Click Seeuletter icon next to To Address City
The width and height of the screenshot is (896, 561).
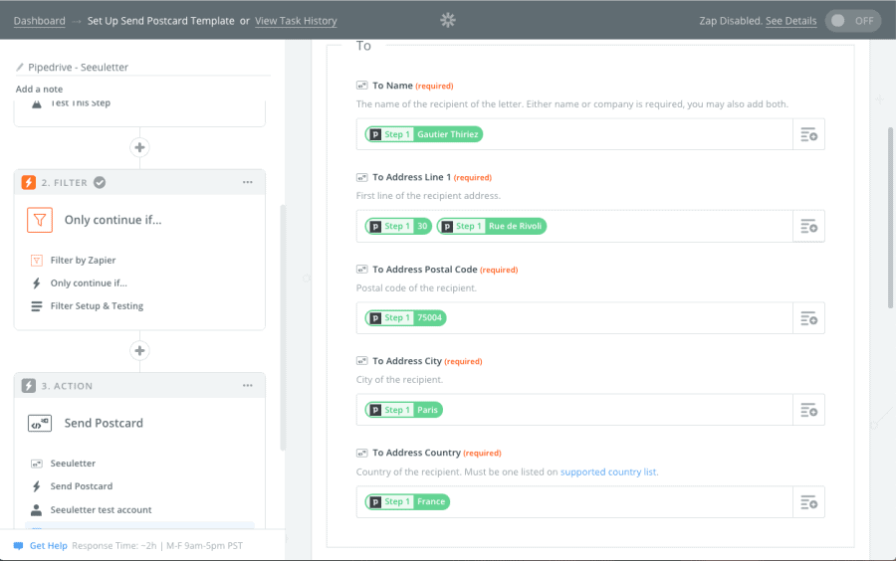pos(361,361)
